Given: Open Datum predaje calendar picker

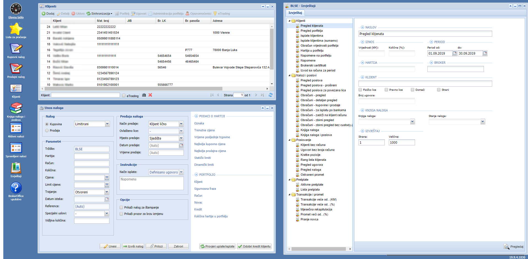Looking at the screenshot, I should [x=181, y=145].
